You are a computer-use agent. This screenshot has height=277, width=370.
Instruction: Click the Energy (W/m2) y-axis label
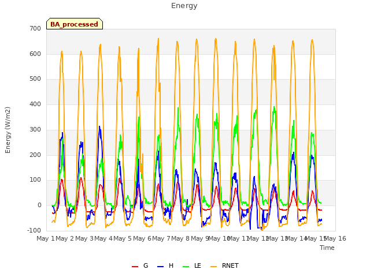click(x=8, y=130)
